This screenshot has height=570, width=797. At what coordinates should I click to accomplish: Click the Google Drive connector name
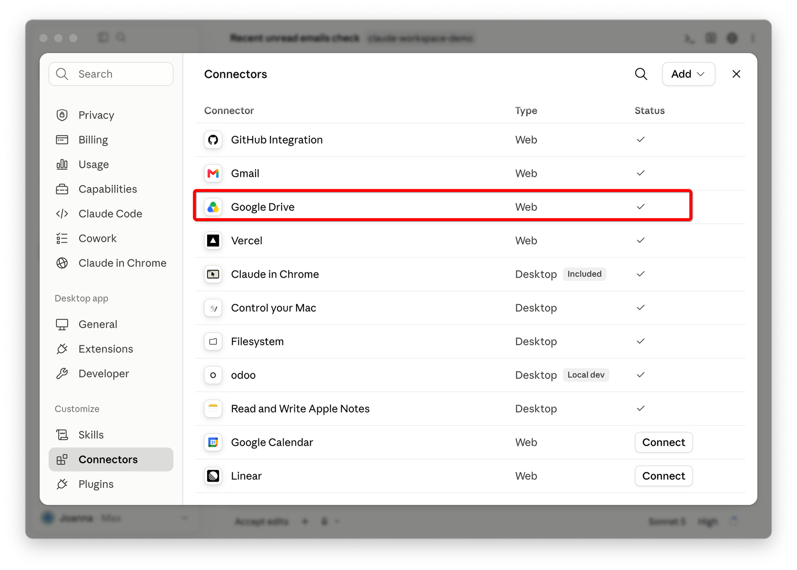(x=263, y=207)
